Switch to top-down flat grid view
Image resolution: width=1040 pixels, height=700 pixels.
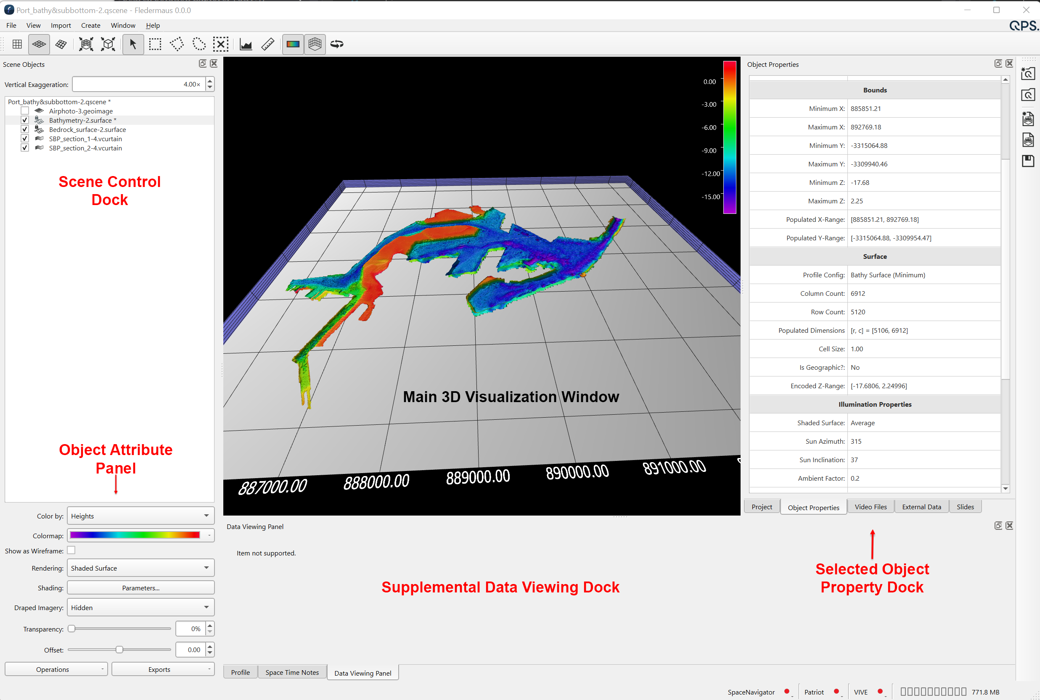point(17,44)
